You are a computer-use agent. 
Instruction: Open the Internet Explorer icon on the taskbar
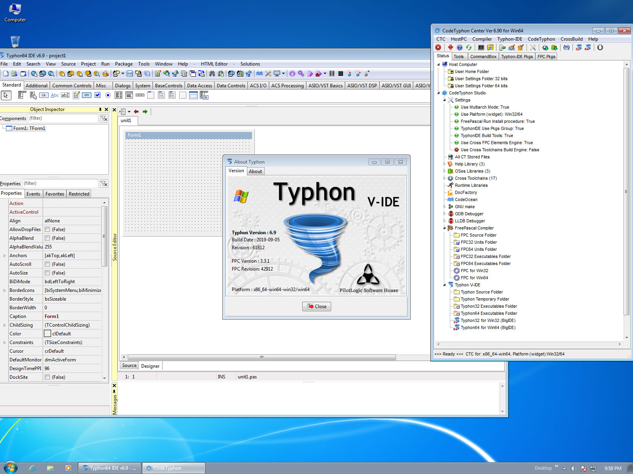point(32,468)
